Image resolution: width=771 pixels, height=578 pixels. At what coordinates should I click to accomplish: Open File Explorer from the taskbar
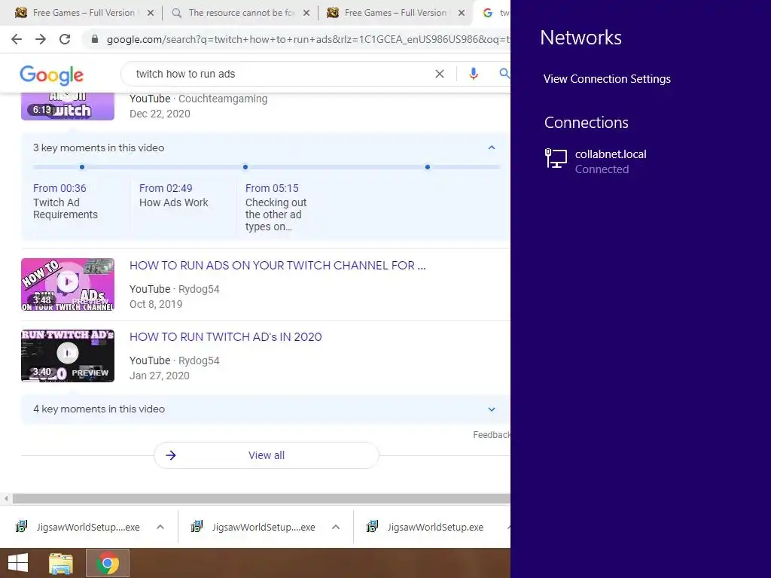tap(61, 563)
